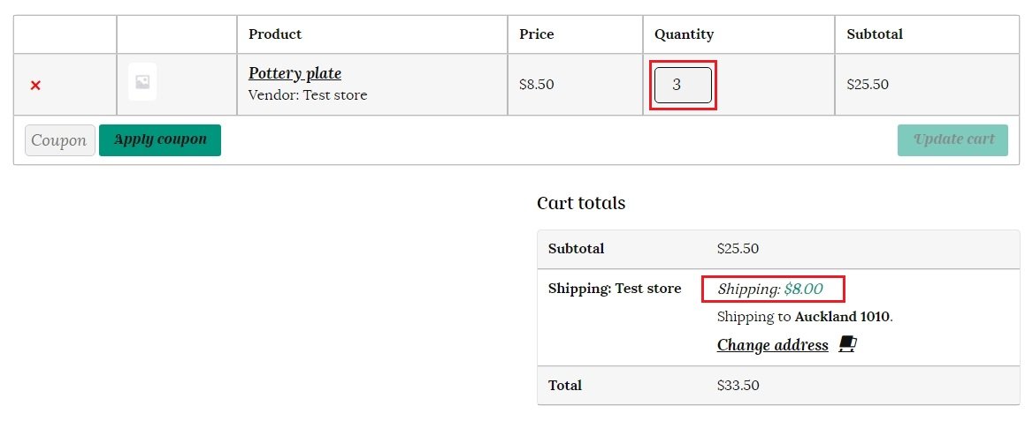1025x421 pixels.
Task: Select the Shipping: $8.00 rate text
Action: (x=770, y=289)
